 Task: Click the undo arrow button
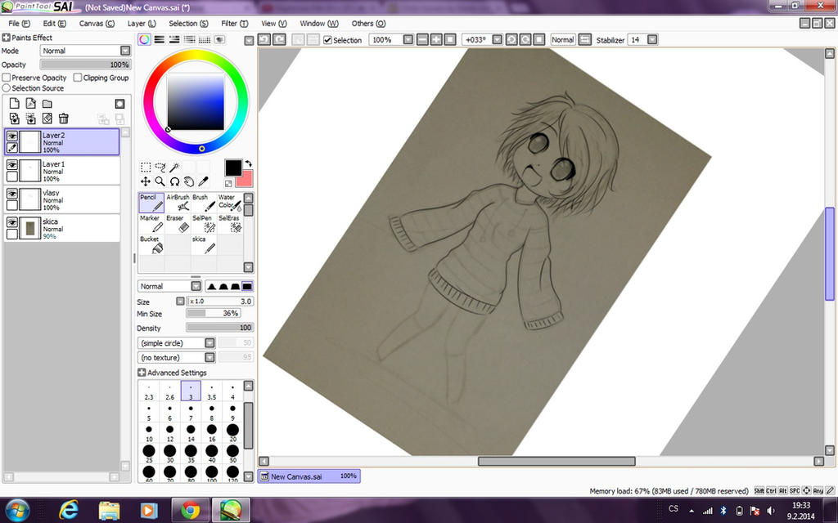264,39
